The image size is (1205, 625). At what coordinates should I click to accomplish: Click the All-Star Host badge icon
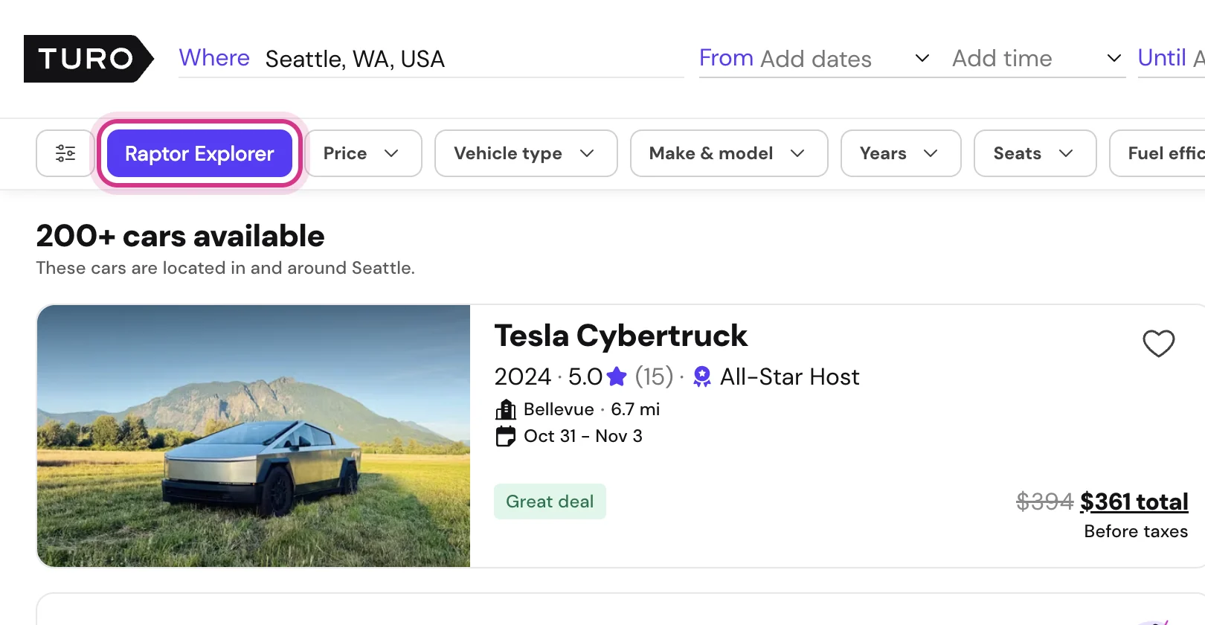coord(701,376)
